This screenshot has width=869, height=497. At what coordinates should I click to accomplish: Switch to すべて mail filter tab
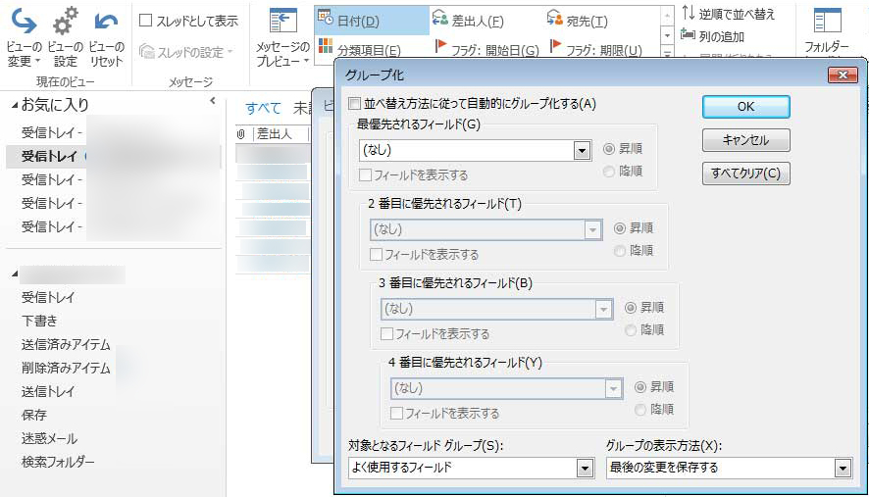click(x=263, y=108)
